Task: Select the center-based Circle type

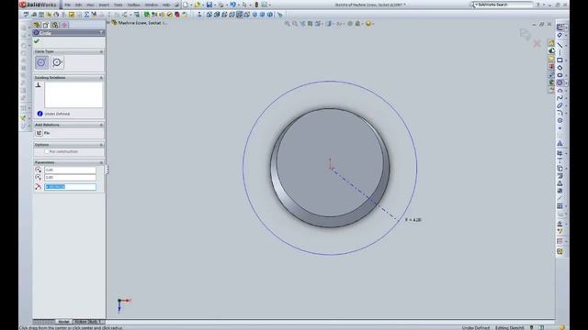Action: (x=41, y=62)
